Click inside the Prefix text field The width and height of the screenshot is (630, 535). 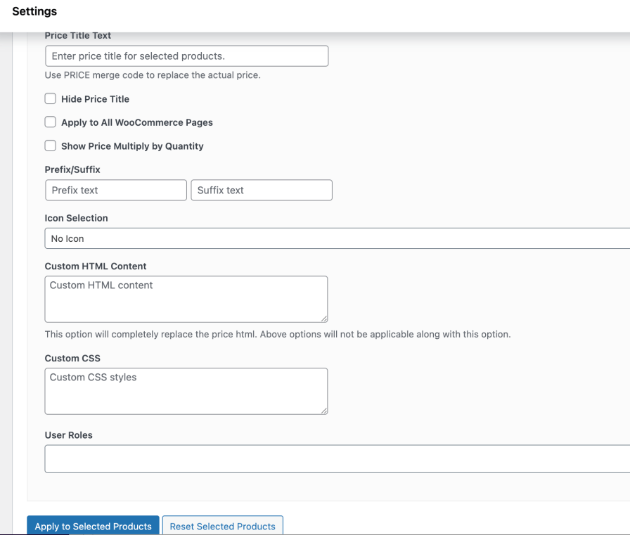tap(115, 190)
